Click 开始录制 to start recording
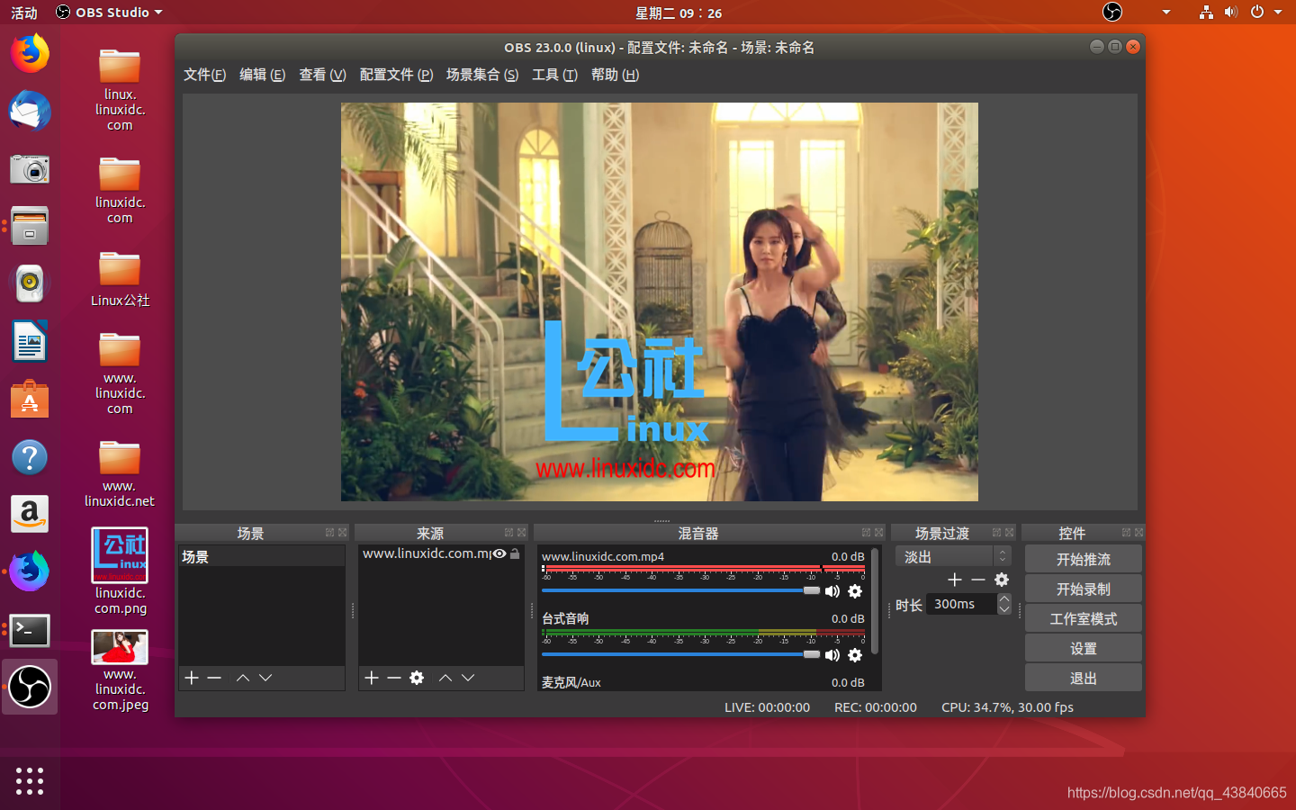The image size is (1296, 810). tap(1084, 589)
